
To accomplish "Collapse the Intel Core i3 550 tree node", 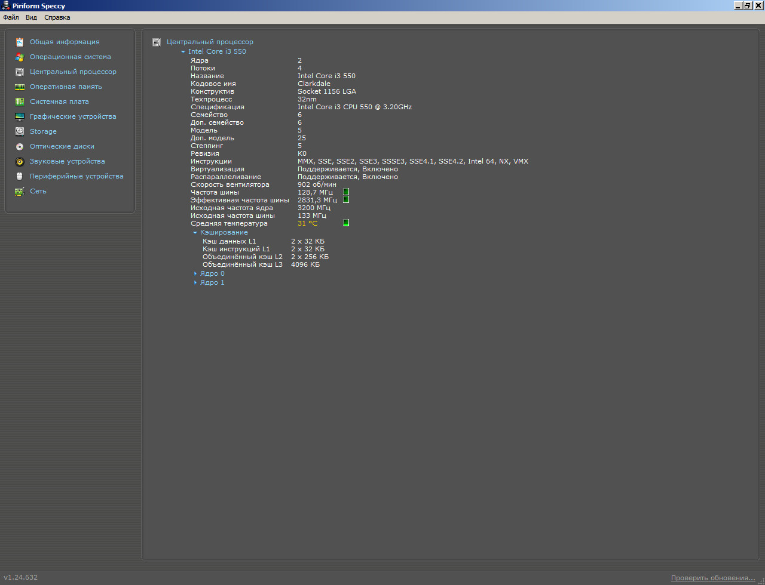I will (x=183, y=52).
